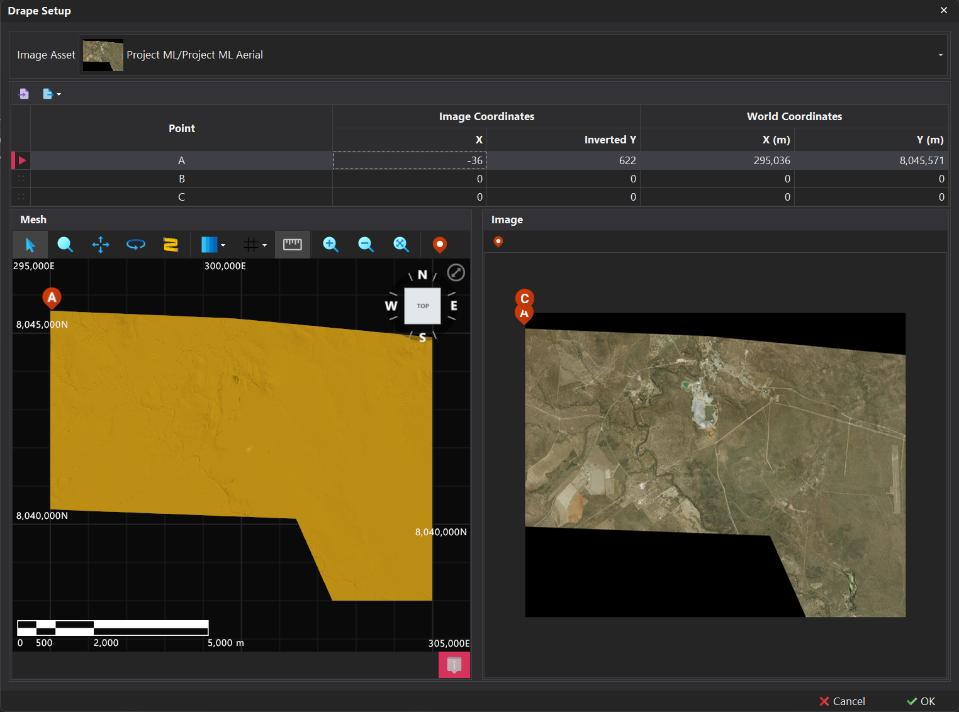Select marker C on the image view

pyautogui.click(x=524, y=298)
